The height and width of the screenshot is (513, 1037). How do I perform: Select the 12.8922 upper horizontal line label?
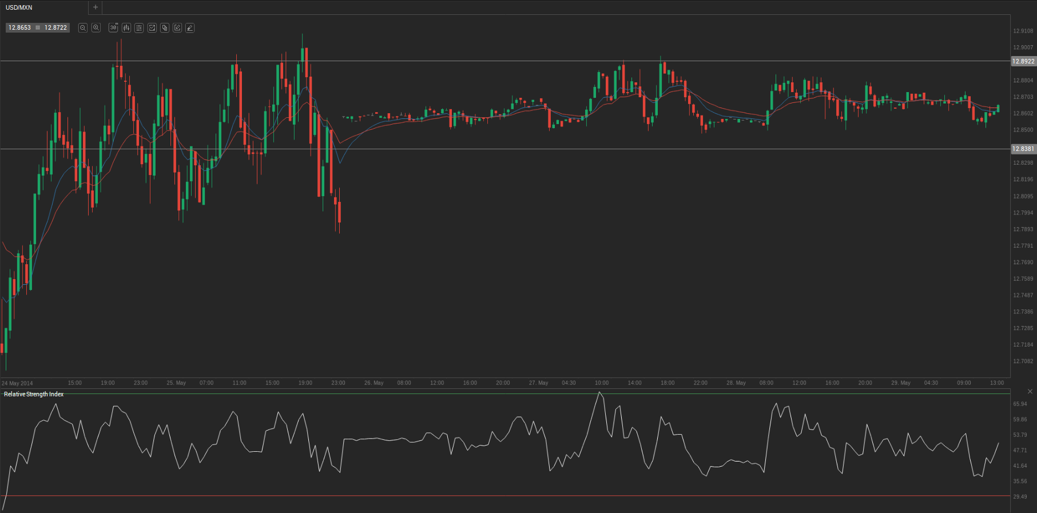pyautogui.click(x=1023, y=61)
